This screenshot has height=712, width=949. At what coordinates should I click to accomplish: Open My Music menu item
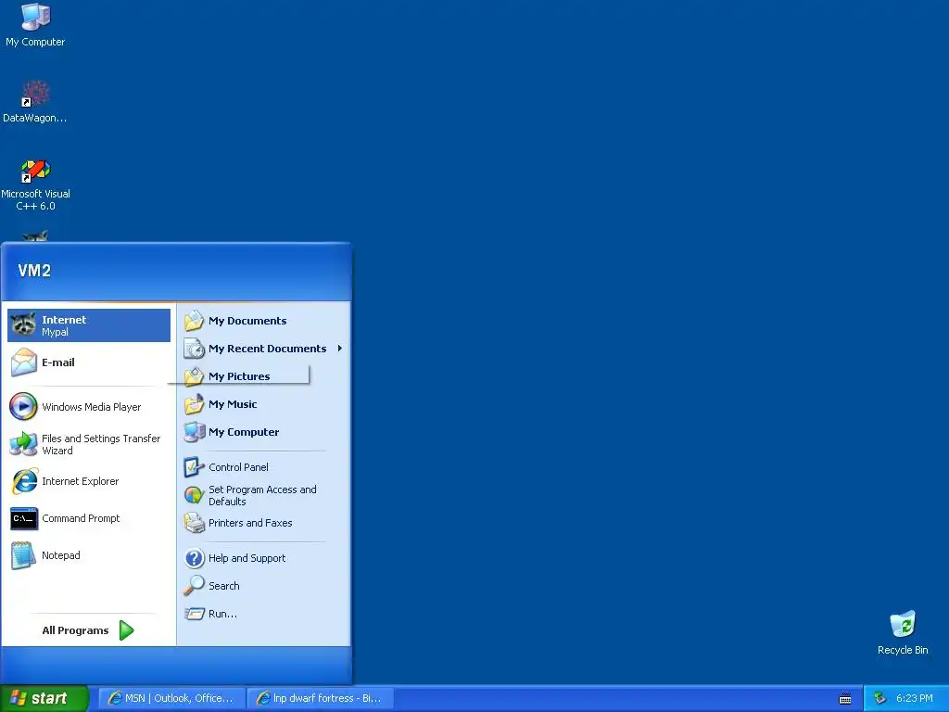[x=264, y=404]
